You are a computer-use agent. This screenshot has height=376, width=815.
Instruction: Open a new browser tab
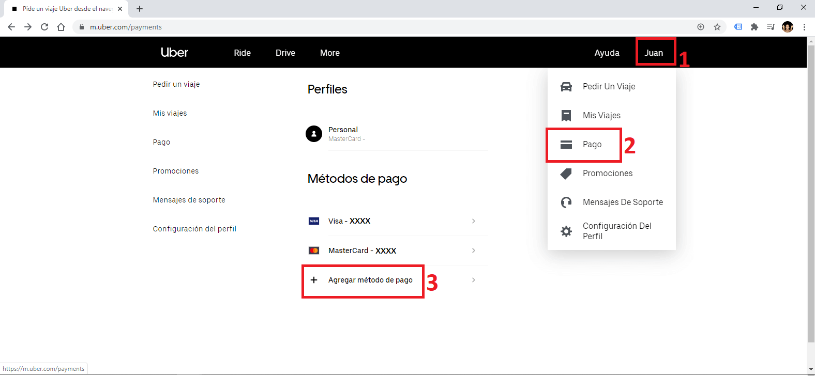pos(140,9)
